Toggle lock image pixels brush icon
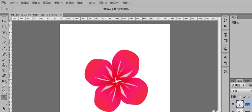Screen dimensions: 252x112 [244, 97]
